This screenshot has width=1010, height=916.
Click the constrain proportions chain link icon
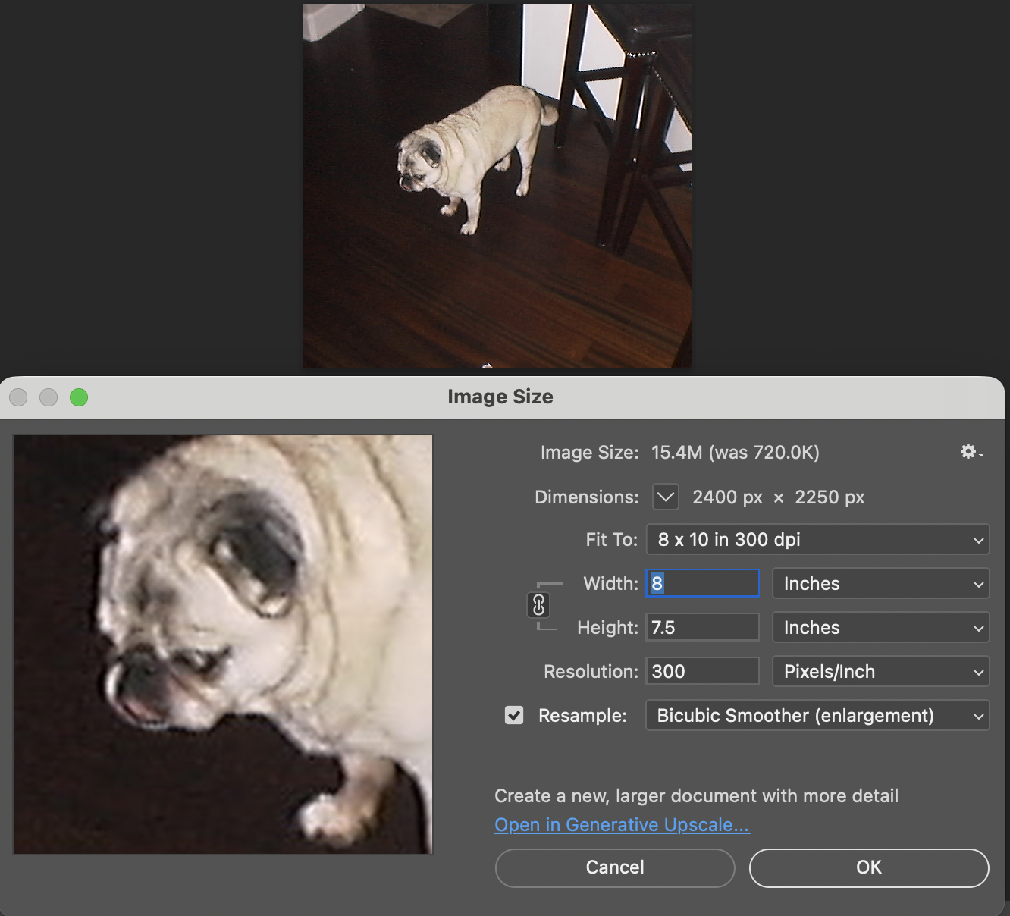[x=540, y=605]
